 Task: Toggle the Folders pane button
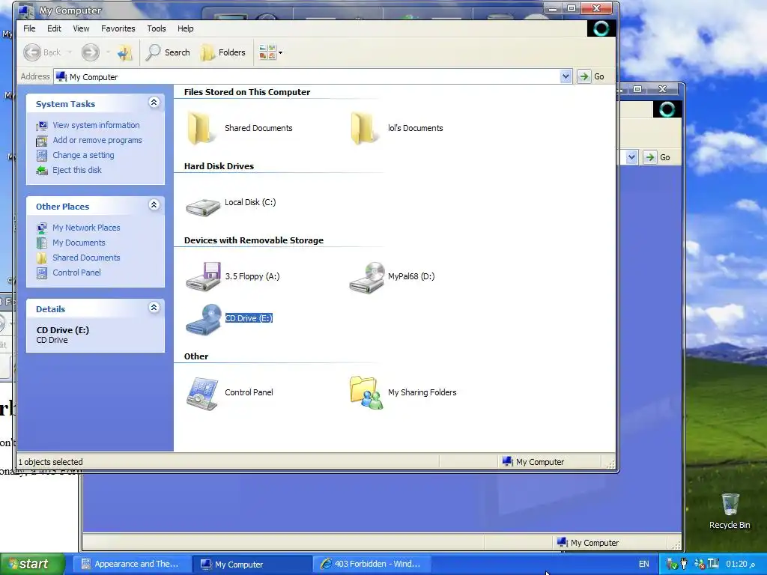(x=223, y=52)
